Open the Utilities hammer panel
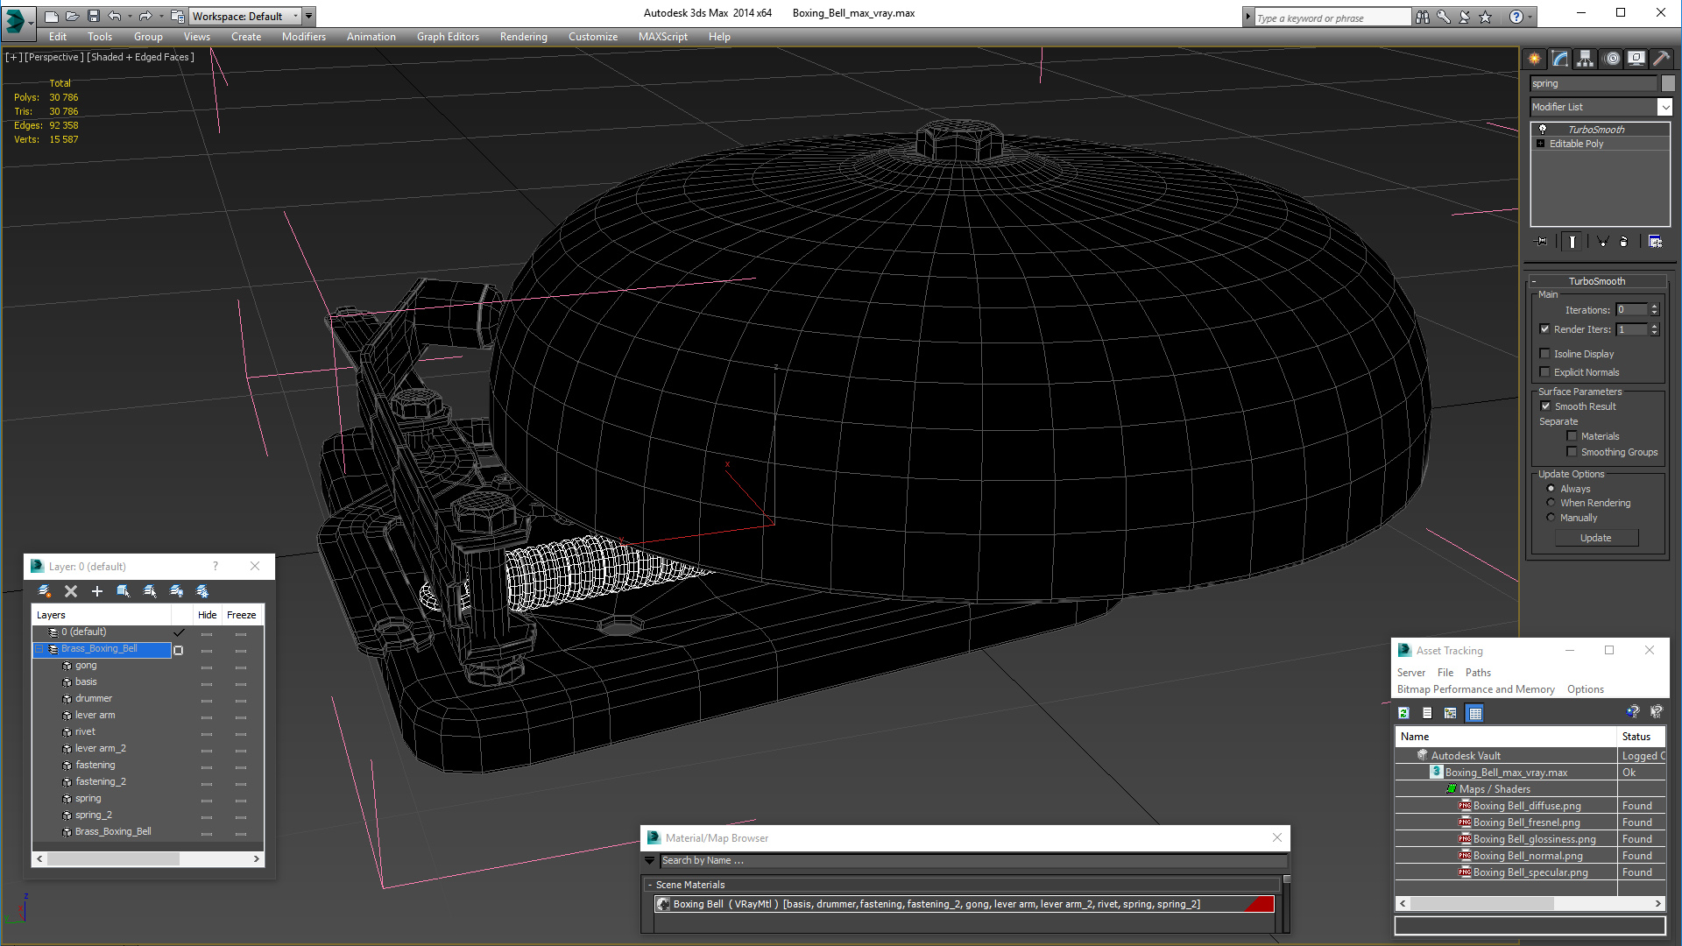Viewport: 1682px width, 946px height. pos(1661,59)
